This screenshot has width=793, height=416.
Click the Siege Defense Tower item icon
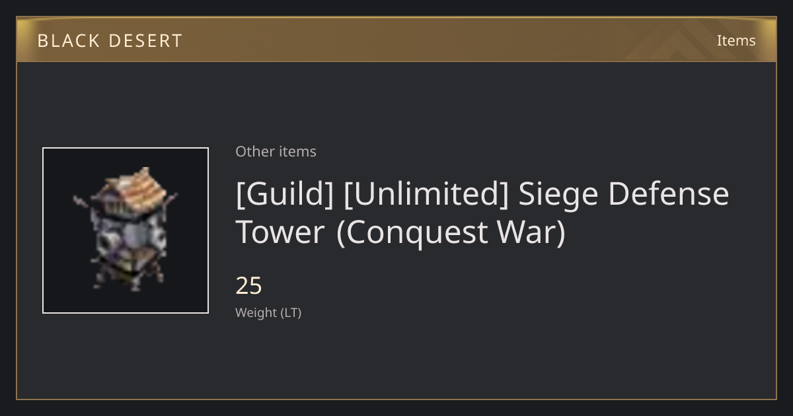point(126,230)
